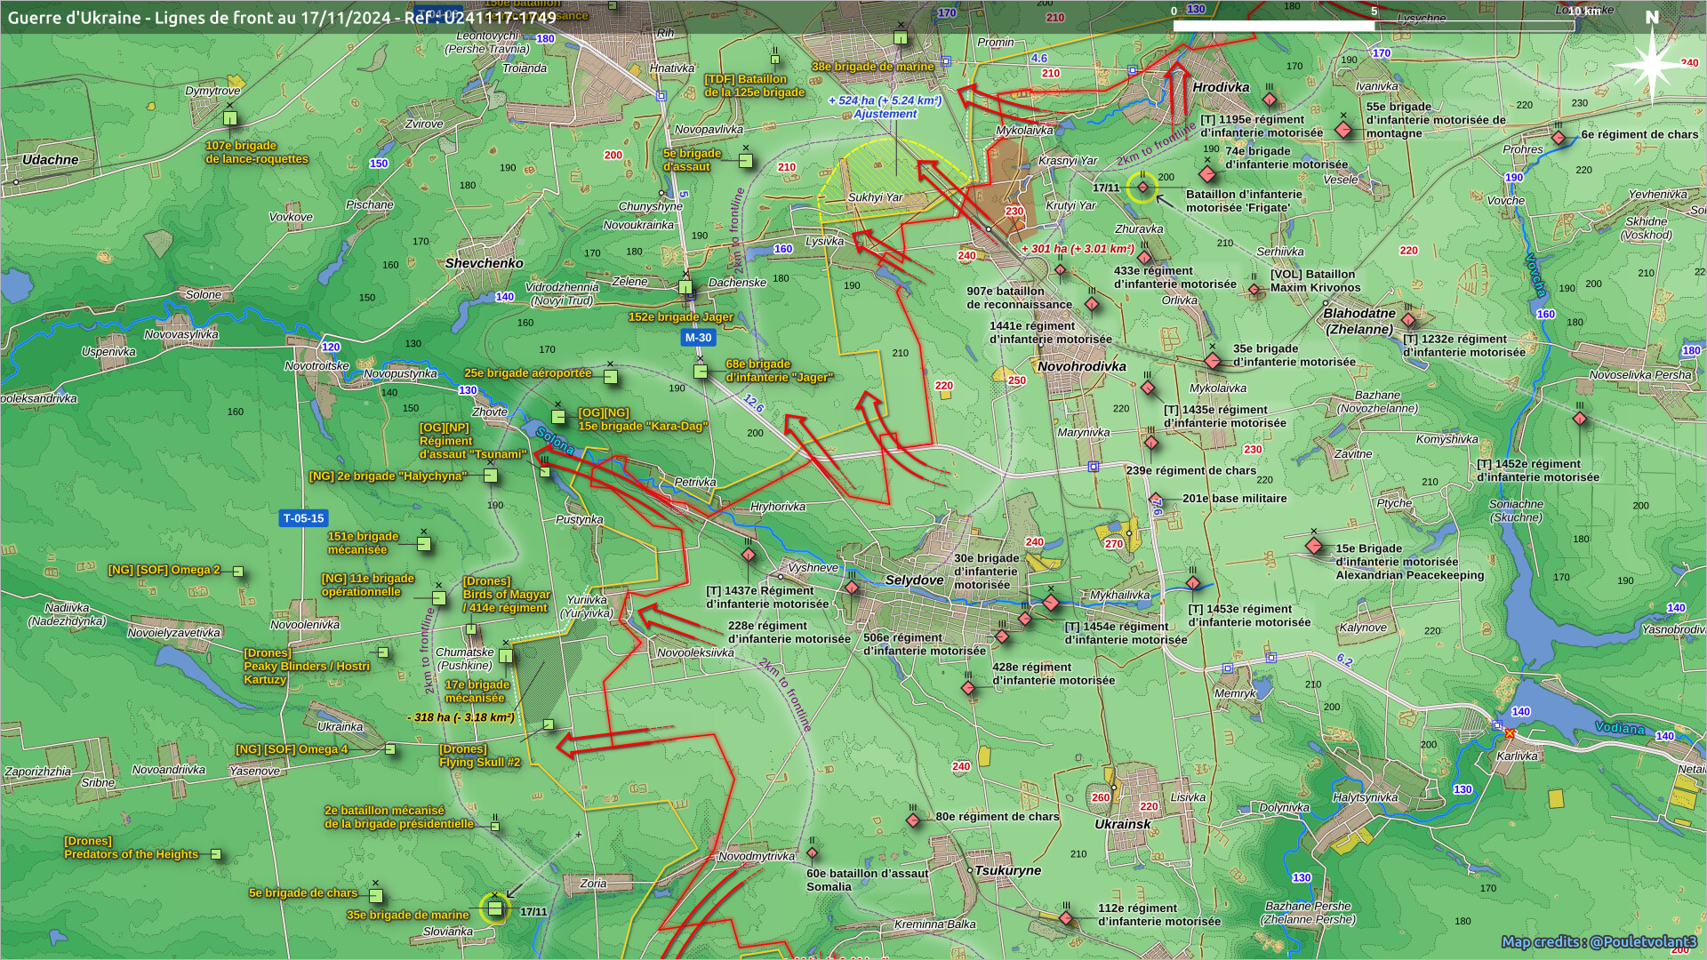The image size is (1707, 960).
Task: Select the 5e brigade de chars square icon
Action: pos(376,895)
